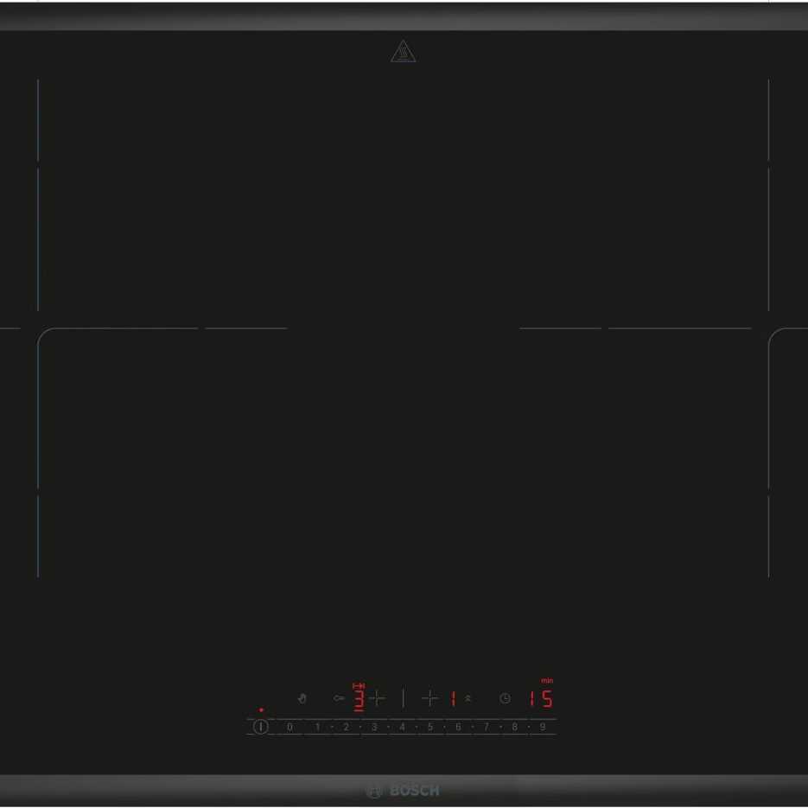Tap the red right zone display showing 1
Screen dimensions: 808x808
tap(452, 698)
